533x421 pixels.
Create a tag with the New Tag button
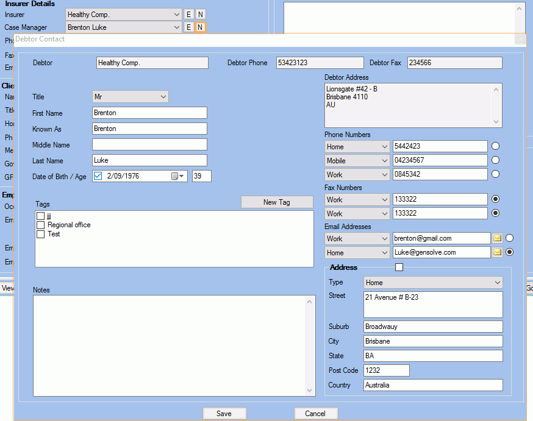point(277,202)
